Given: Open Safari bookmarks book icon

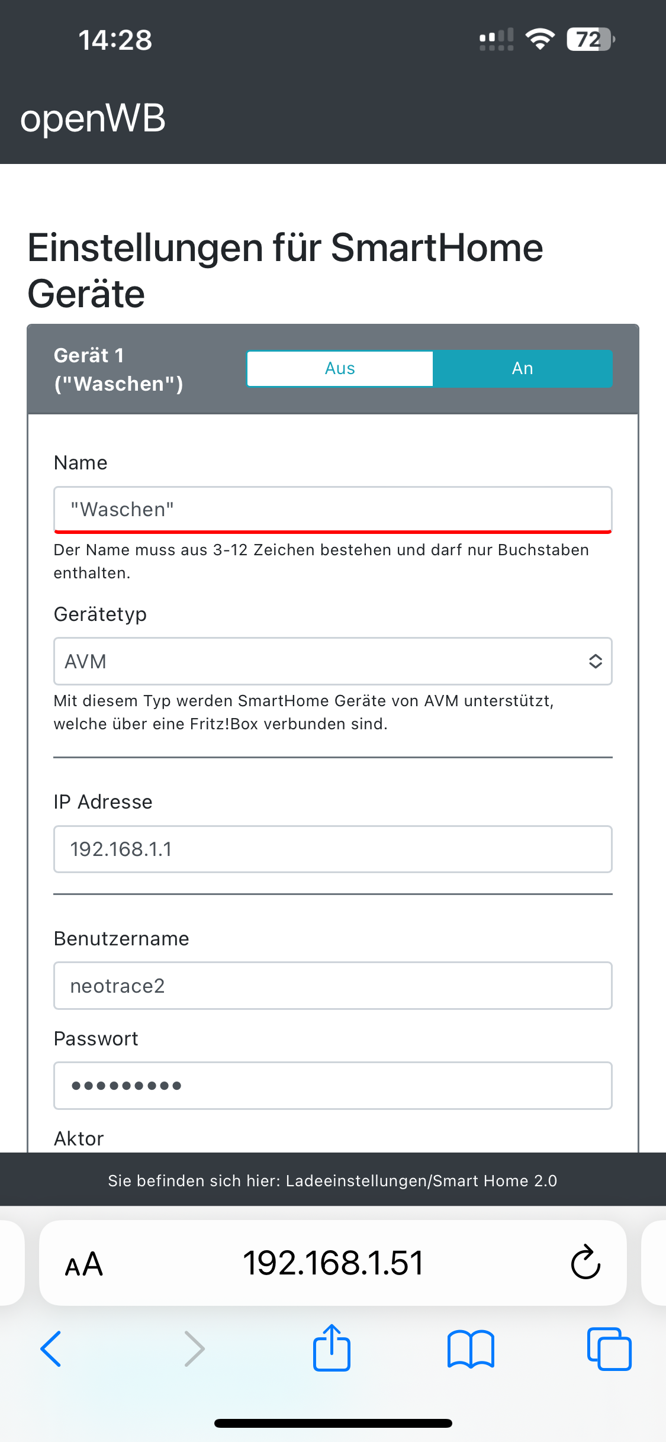Looking at the screenshot, I should coord(471,1349).
